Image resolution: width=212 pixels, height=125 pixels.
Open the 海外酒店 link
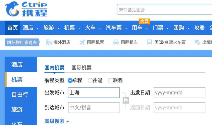(x=62, y=42)
